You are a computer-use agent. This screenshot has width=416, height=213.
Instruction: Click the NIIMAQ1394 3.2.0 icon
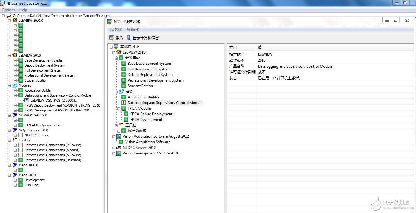pyautogui.click(x=15, y=115)
